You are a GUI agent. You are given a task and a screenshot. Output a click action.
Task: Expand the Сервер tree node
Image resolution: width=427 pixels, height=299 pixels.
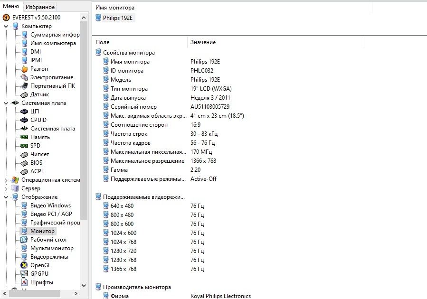6,188
